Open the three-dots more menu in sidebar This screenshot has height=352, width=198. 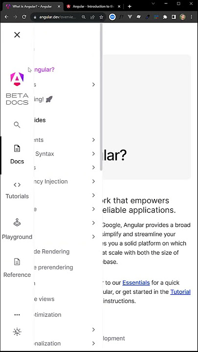tap(17, 315)
